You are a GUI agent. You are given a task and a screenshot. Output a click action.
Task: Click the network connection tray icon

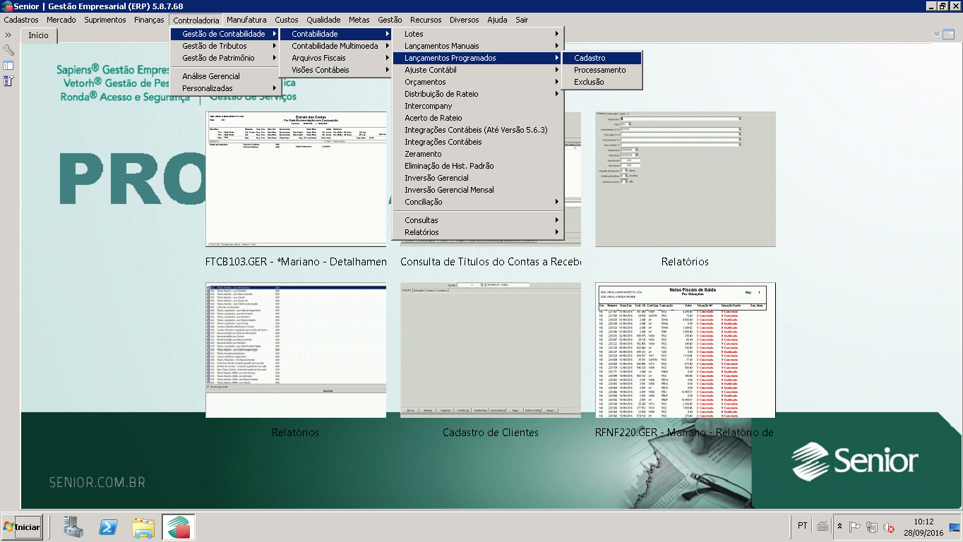coord(871,526)
